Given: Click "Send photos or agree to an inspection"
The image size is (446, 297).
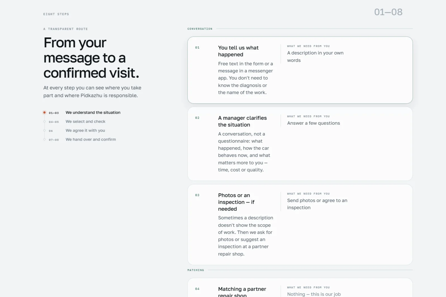Looking at the screenshot, I should coord(317,204).
